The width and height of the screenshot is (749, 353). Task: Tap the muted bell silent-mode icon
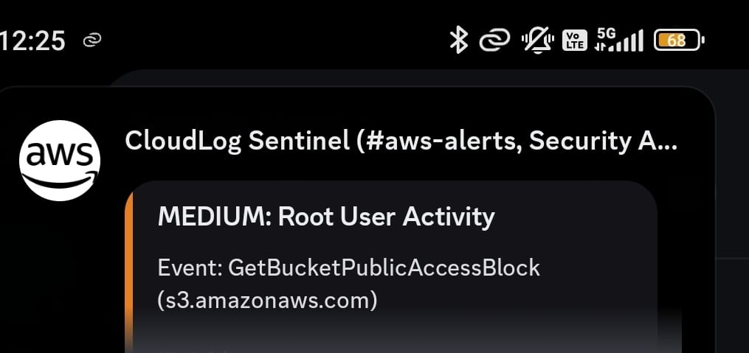pyautogui.click(x=537, y=41)
